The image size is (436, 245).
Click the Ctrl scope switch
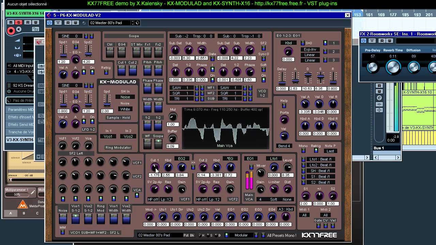[x=110, y=52]
